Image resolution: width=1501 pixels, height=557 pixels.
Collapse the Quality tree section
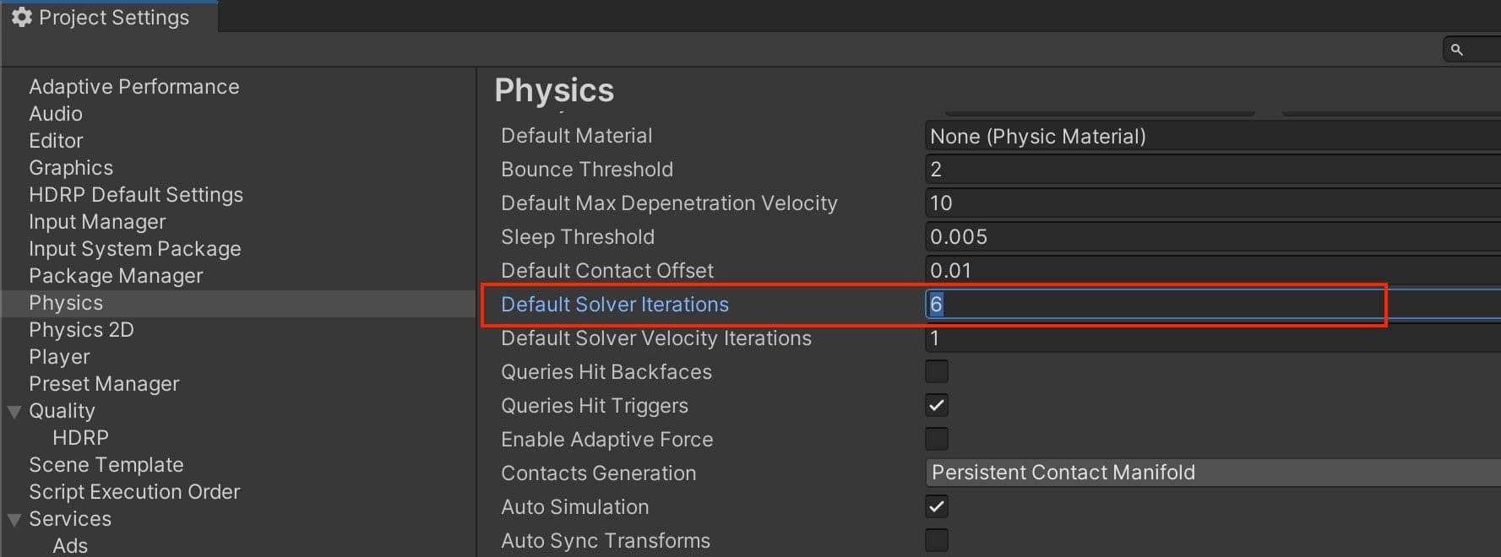coord(14,412)
